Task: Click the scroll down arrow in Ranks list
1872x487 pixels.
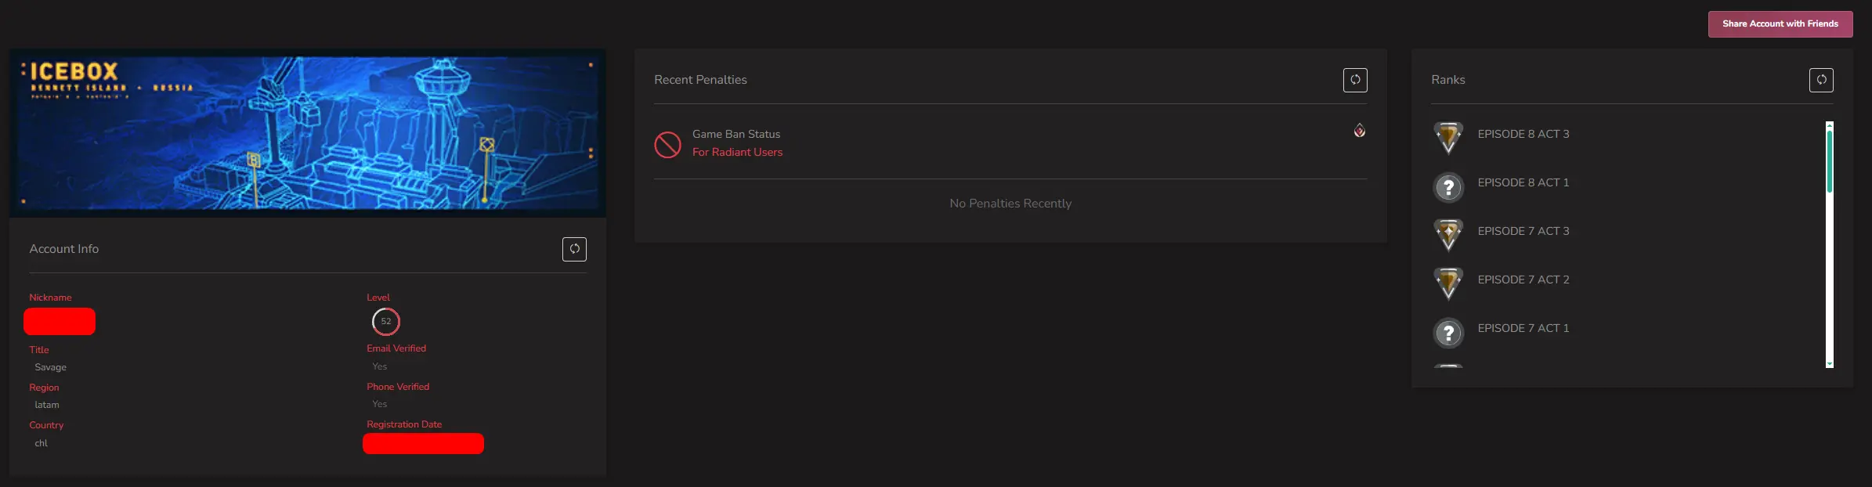Action: point(1830,364)
